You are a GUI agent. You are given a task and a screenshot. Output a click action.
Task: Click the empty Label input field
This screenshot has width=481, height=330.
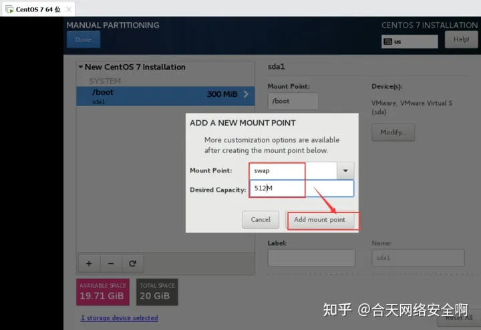pos(311,258)
